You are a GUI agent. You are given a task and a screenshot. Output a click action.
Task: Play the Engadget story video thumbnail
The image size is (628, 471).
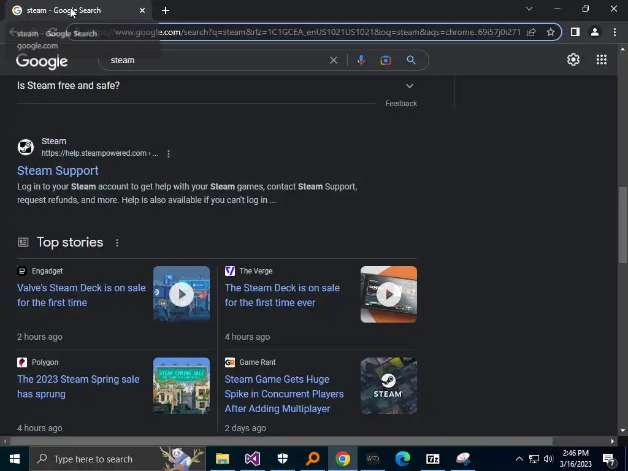point(182,294)
